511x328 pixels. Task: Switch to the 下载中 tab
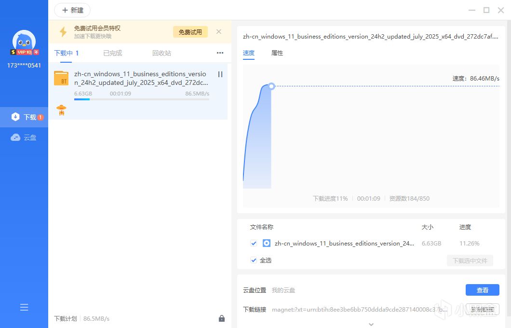67,53
